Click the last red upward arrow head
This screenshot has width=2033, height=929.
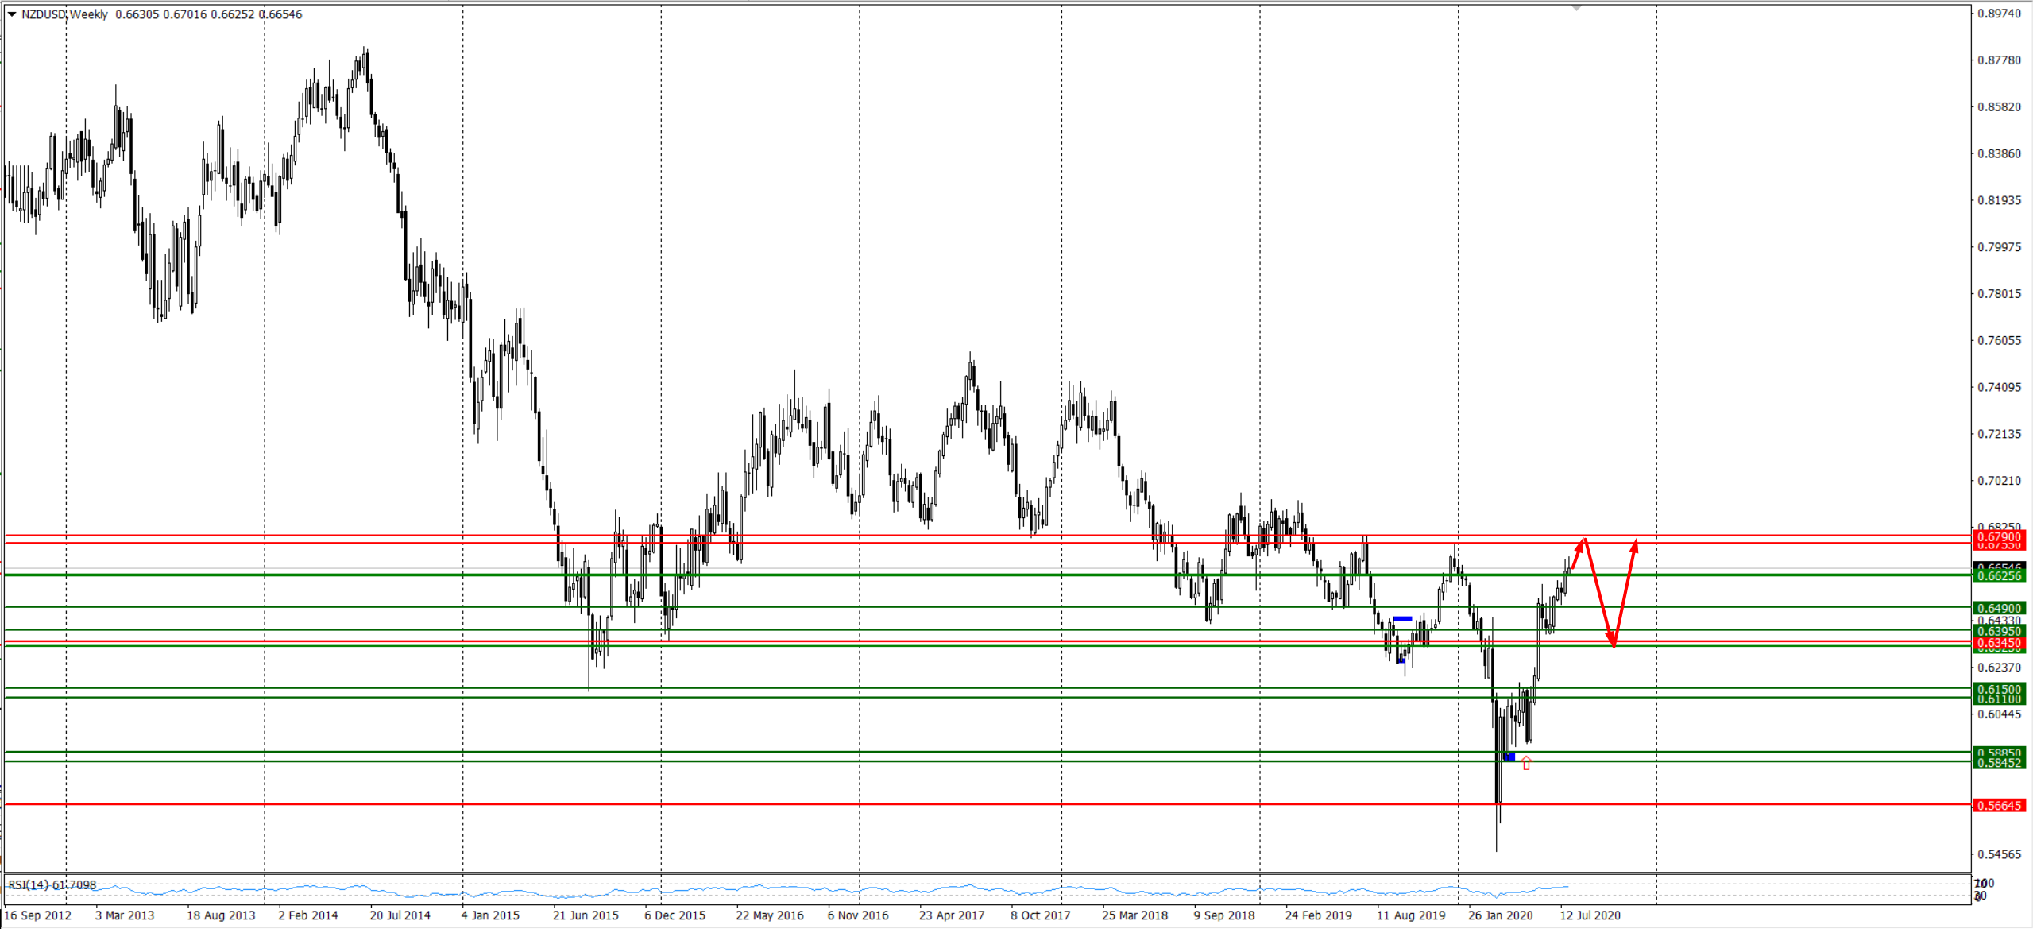click(1635, 544)
